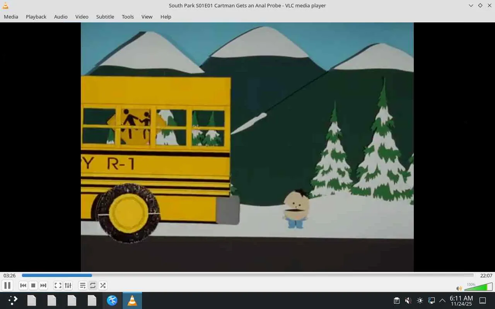Maximize the VLC window
The width and height of the screenshot is (495, 309).
pyautogui.click(x=480, y=5)
